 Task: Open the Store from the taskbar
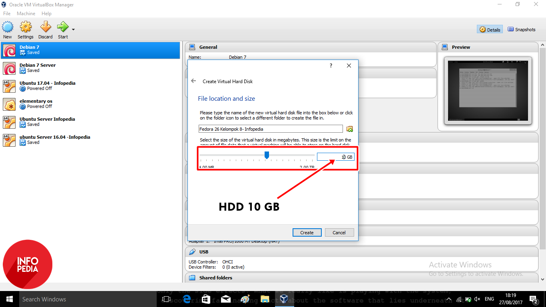point(206,299)
